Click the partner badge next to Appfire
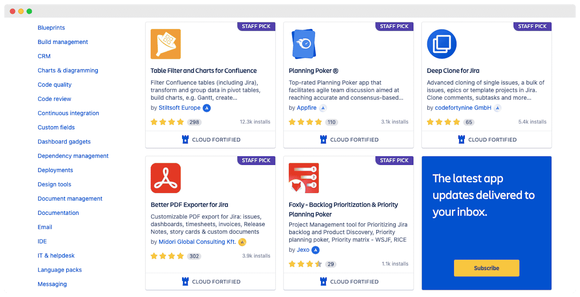Viewport: 580px width, 297px height. tap(323, 108)
